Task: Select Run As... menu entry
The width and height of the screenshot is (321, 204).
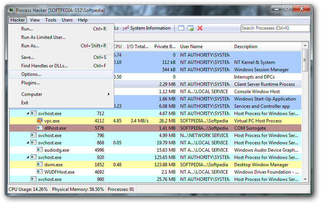Action: (x=61, y=46)
